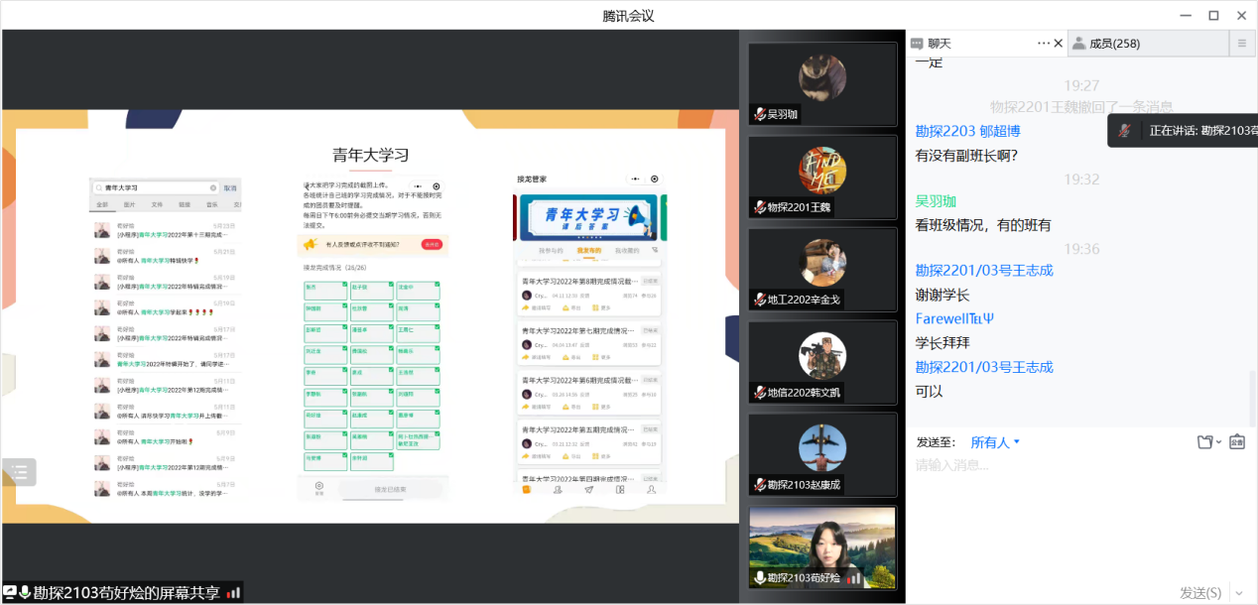Open the 公告 announcement icon

(x=1237, y=442)
